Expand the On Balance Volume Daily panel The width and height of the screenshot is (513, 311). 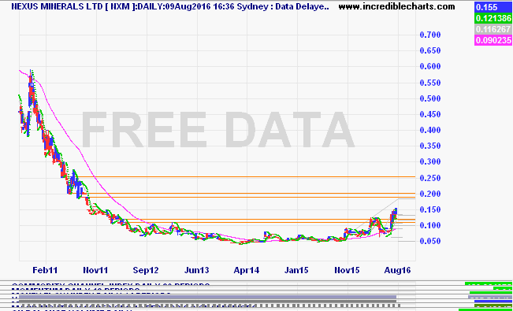point(72,309)
